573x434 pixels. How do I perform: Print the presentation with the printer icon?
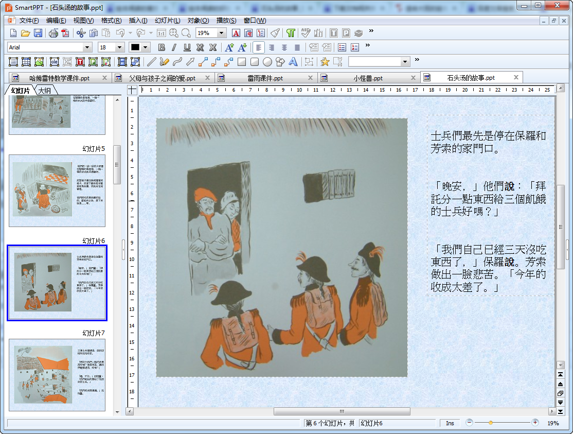tap(53, 33)
